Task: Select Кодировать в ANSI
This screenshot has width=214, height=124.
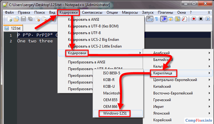Action: pyautogui.click(x=101, y=19)
